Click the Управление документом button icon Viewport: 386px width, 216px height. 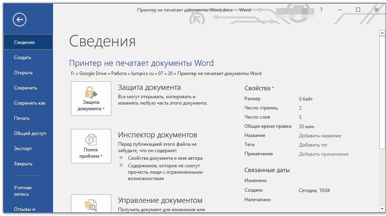coord(91,204)
